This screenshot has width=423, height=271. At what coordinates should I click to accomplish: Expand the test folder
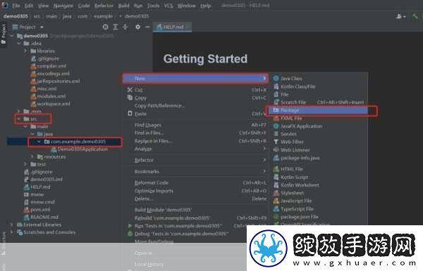click(x=25, y=164)
